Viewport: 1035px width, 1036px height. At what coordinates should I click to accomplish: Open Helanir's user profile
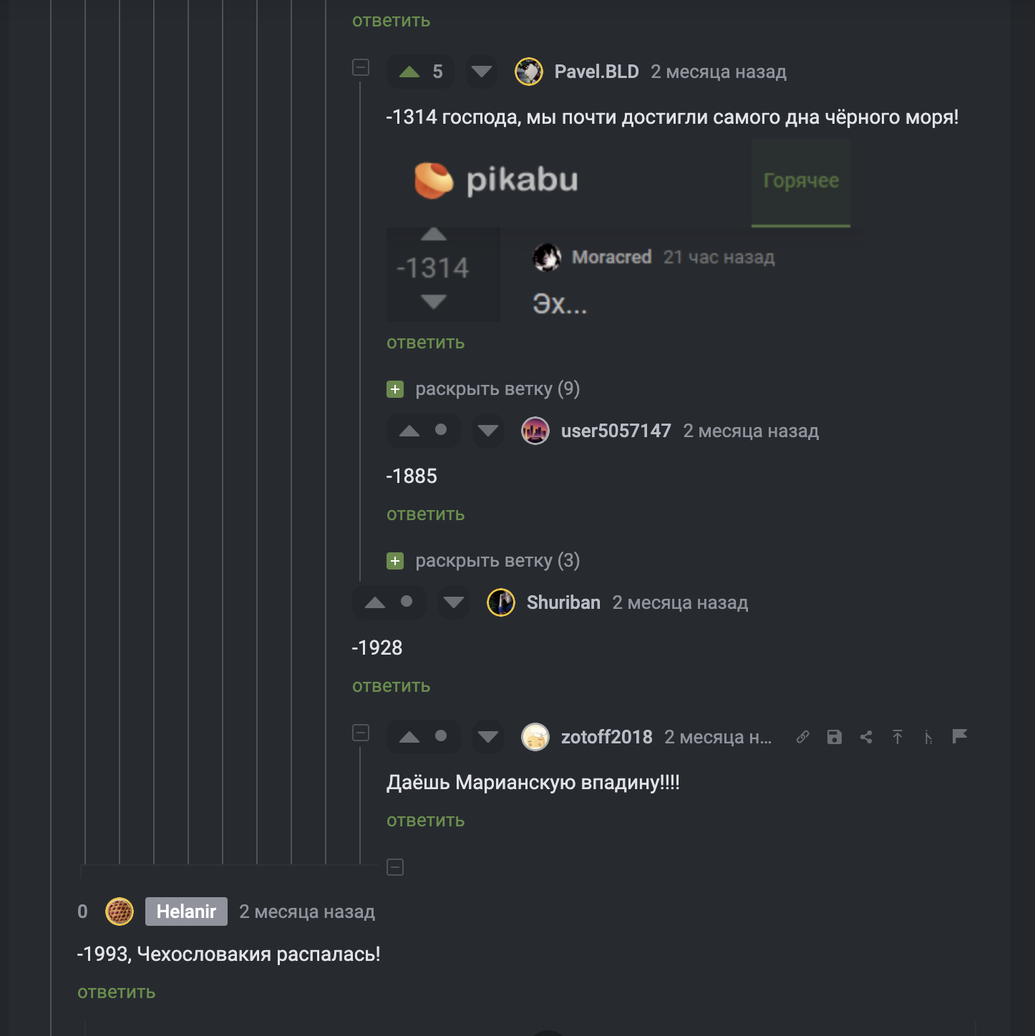click(x=186, y=912)
